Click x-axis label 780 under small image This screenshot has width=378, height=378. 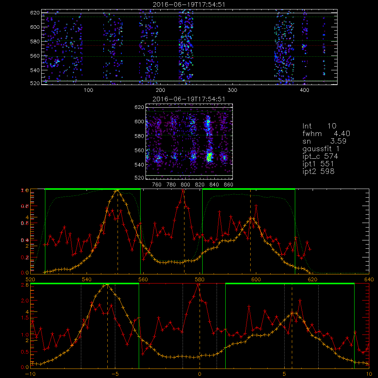[171, 185]
